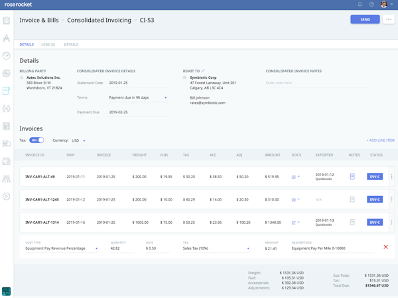Open the vehicle sidebar icon below the truck
Image resolution: width=398 pixels, height=298 pixels.
coord(7,161)
